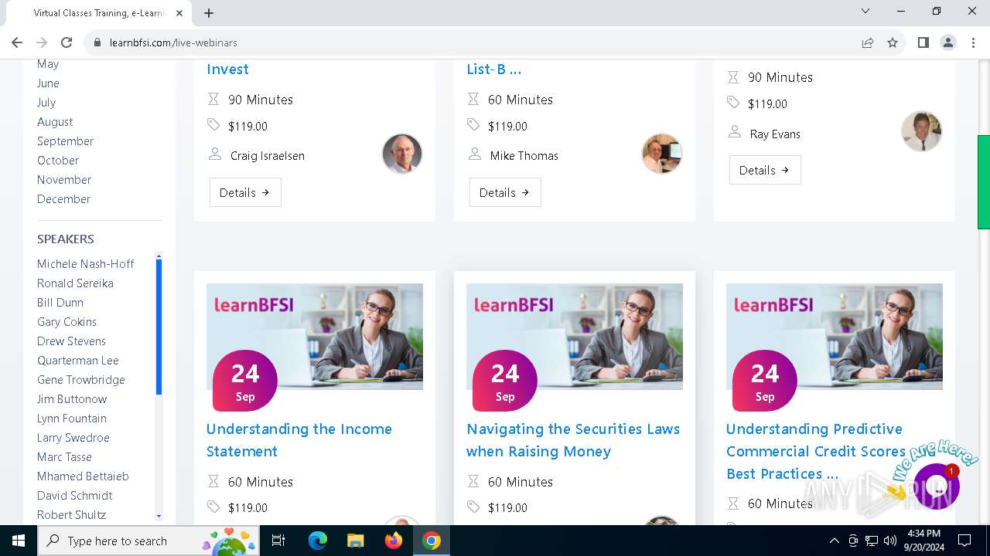Open Details for Ray Evans webinar

(x=765, y=171)
